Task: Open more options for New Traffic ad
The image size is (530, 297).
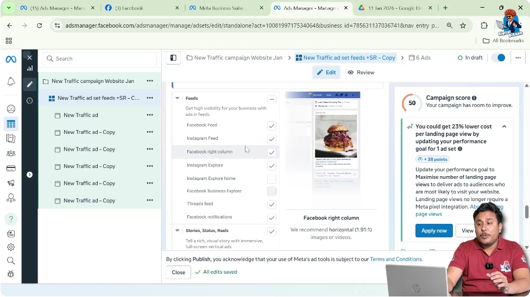Action: pyautogui.click(x=150, y=115)
